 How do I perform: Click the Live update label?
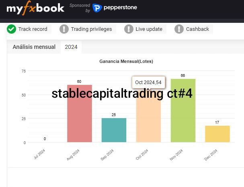(149, 29)
